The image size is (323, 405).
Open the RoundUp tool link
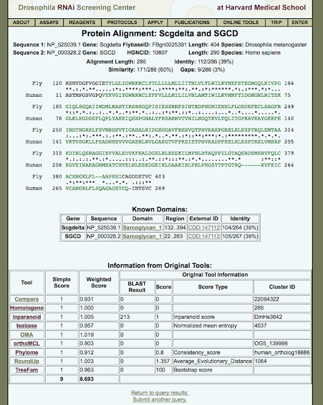[x=27, y=361]
